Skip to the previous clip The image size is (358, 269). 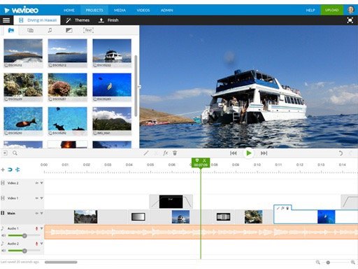tap(234, 153)
